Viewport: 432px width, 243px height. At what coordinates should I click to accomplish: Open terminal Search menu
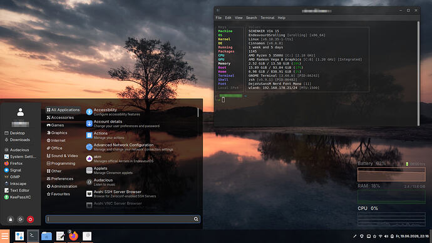click(x=251, y=18)
